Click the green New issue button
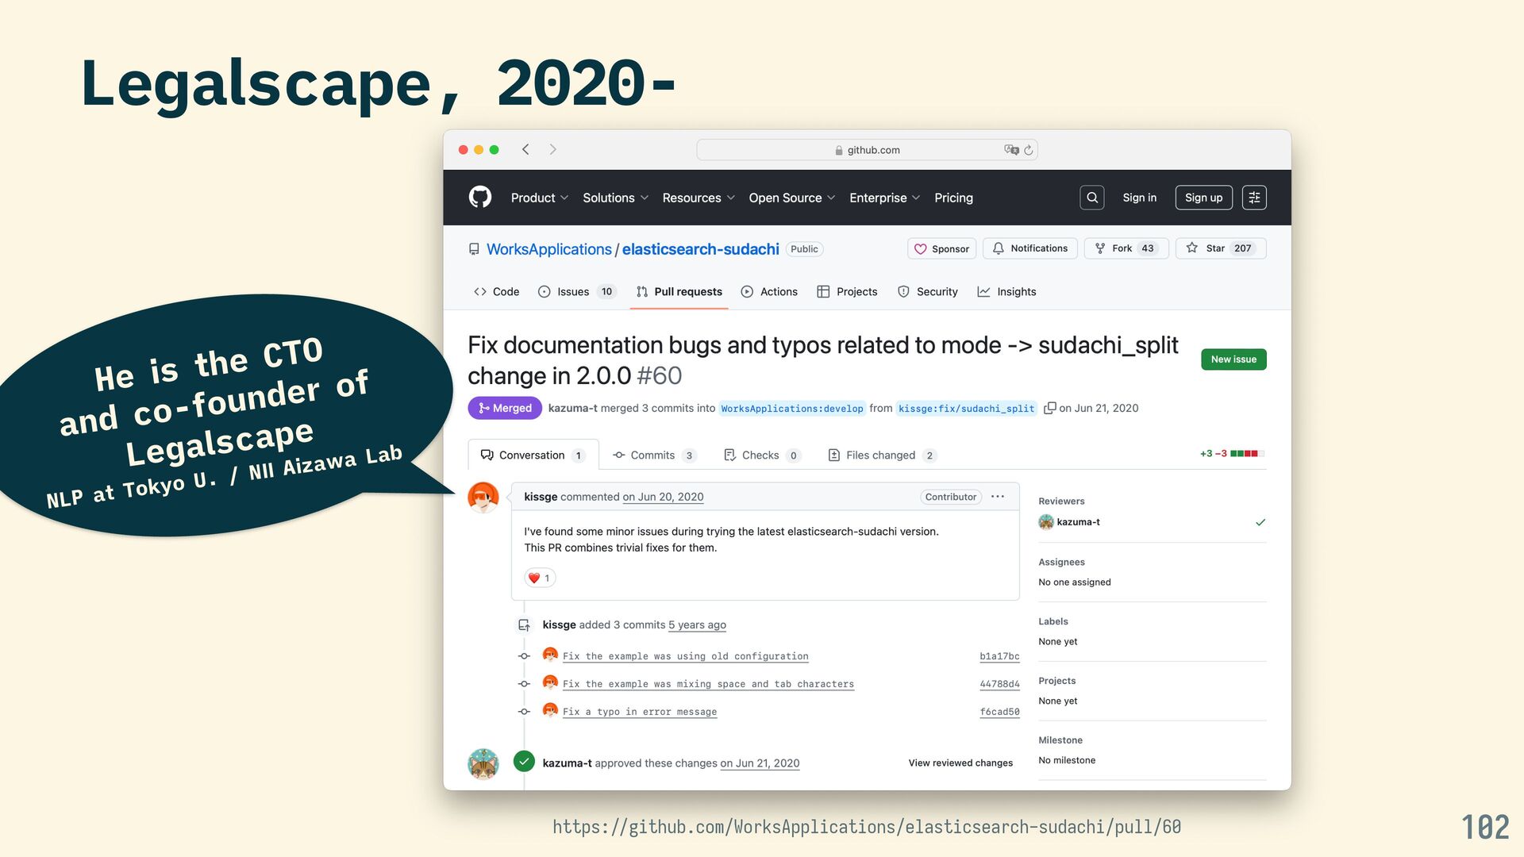The height and width of the screenshot is (857, 1524). (x=1233, y=359)
